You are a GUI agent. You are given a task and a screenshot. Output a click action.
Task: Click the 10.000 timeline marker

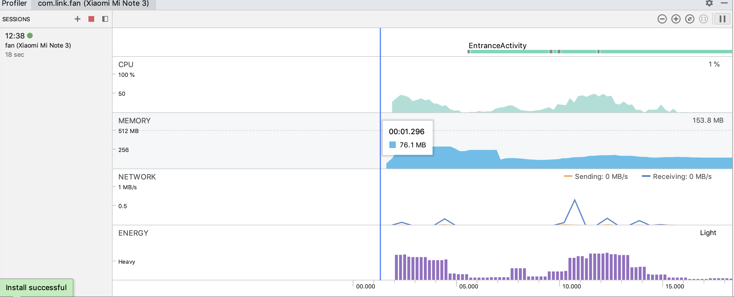571,286
